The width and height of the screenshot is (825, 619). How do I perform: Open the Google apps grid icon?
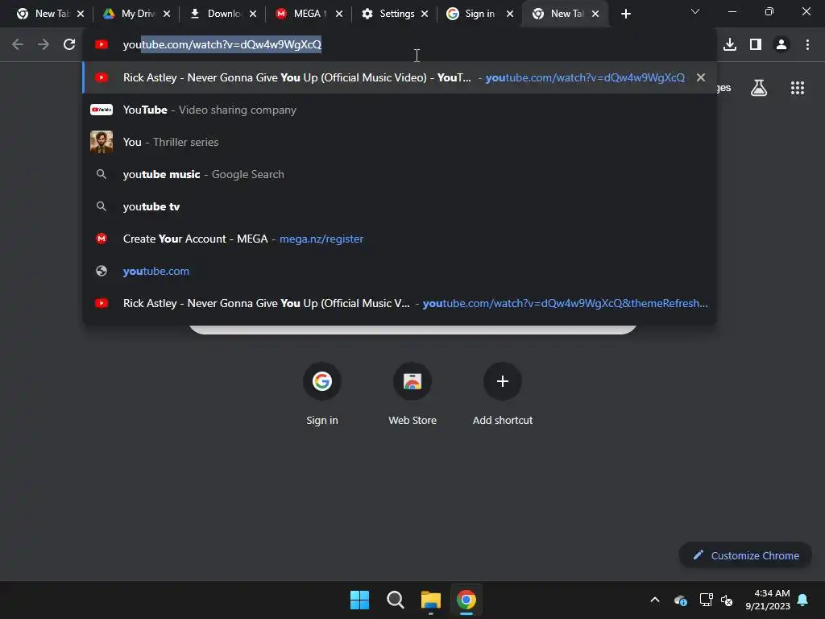(x=798, y=88)
